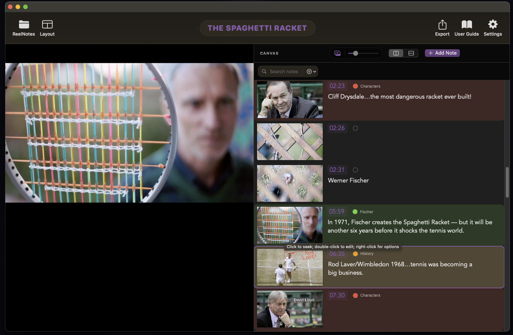Click the Export share icon
The image size is (513, 335).
click(x=442, y=25)
